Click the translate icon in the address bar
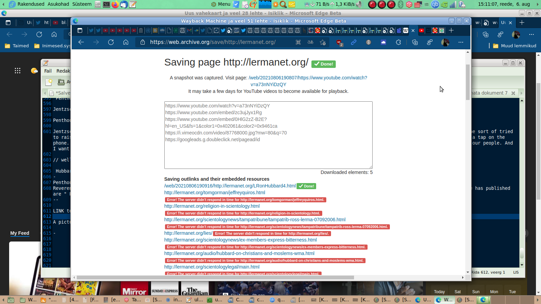This screenshot has width=541, height=304. pos(310,42)
